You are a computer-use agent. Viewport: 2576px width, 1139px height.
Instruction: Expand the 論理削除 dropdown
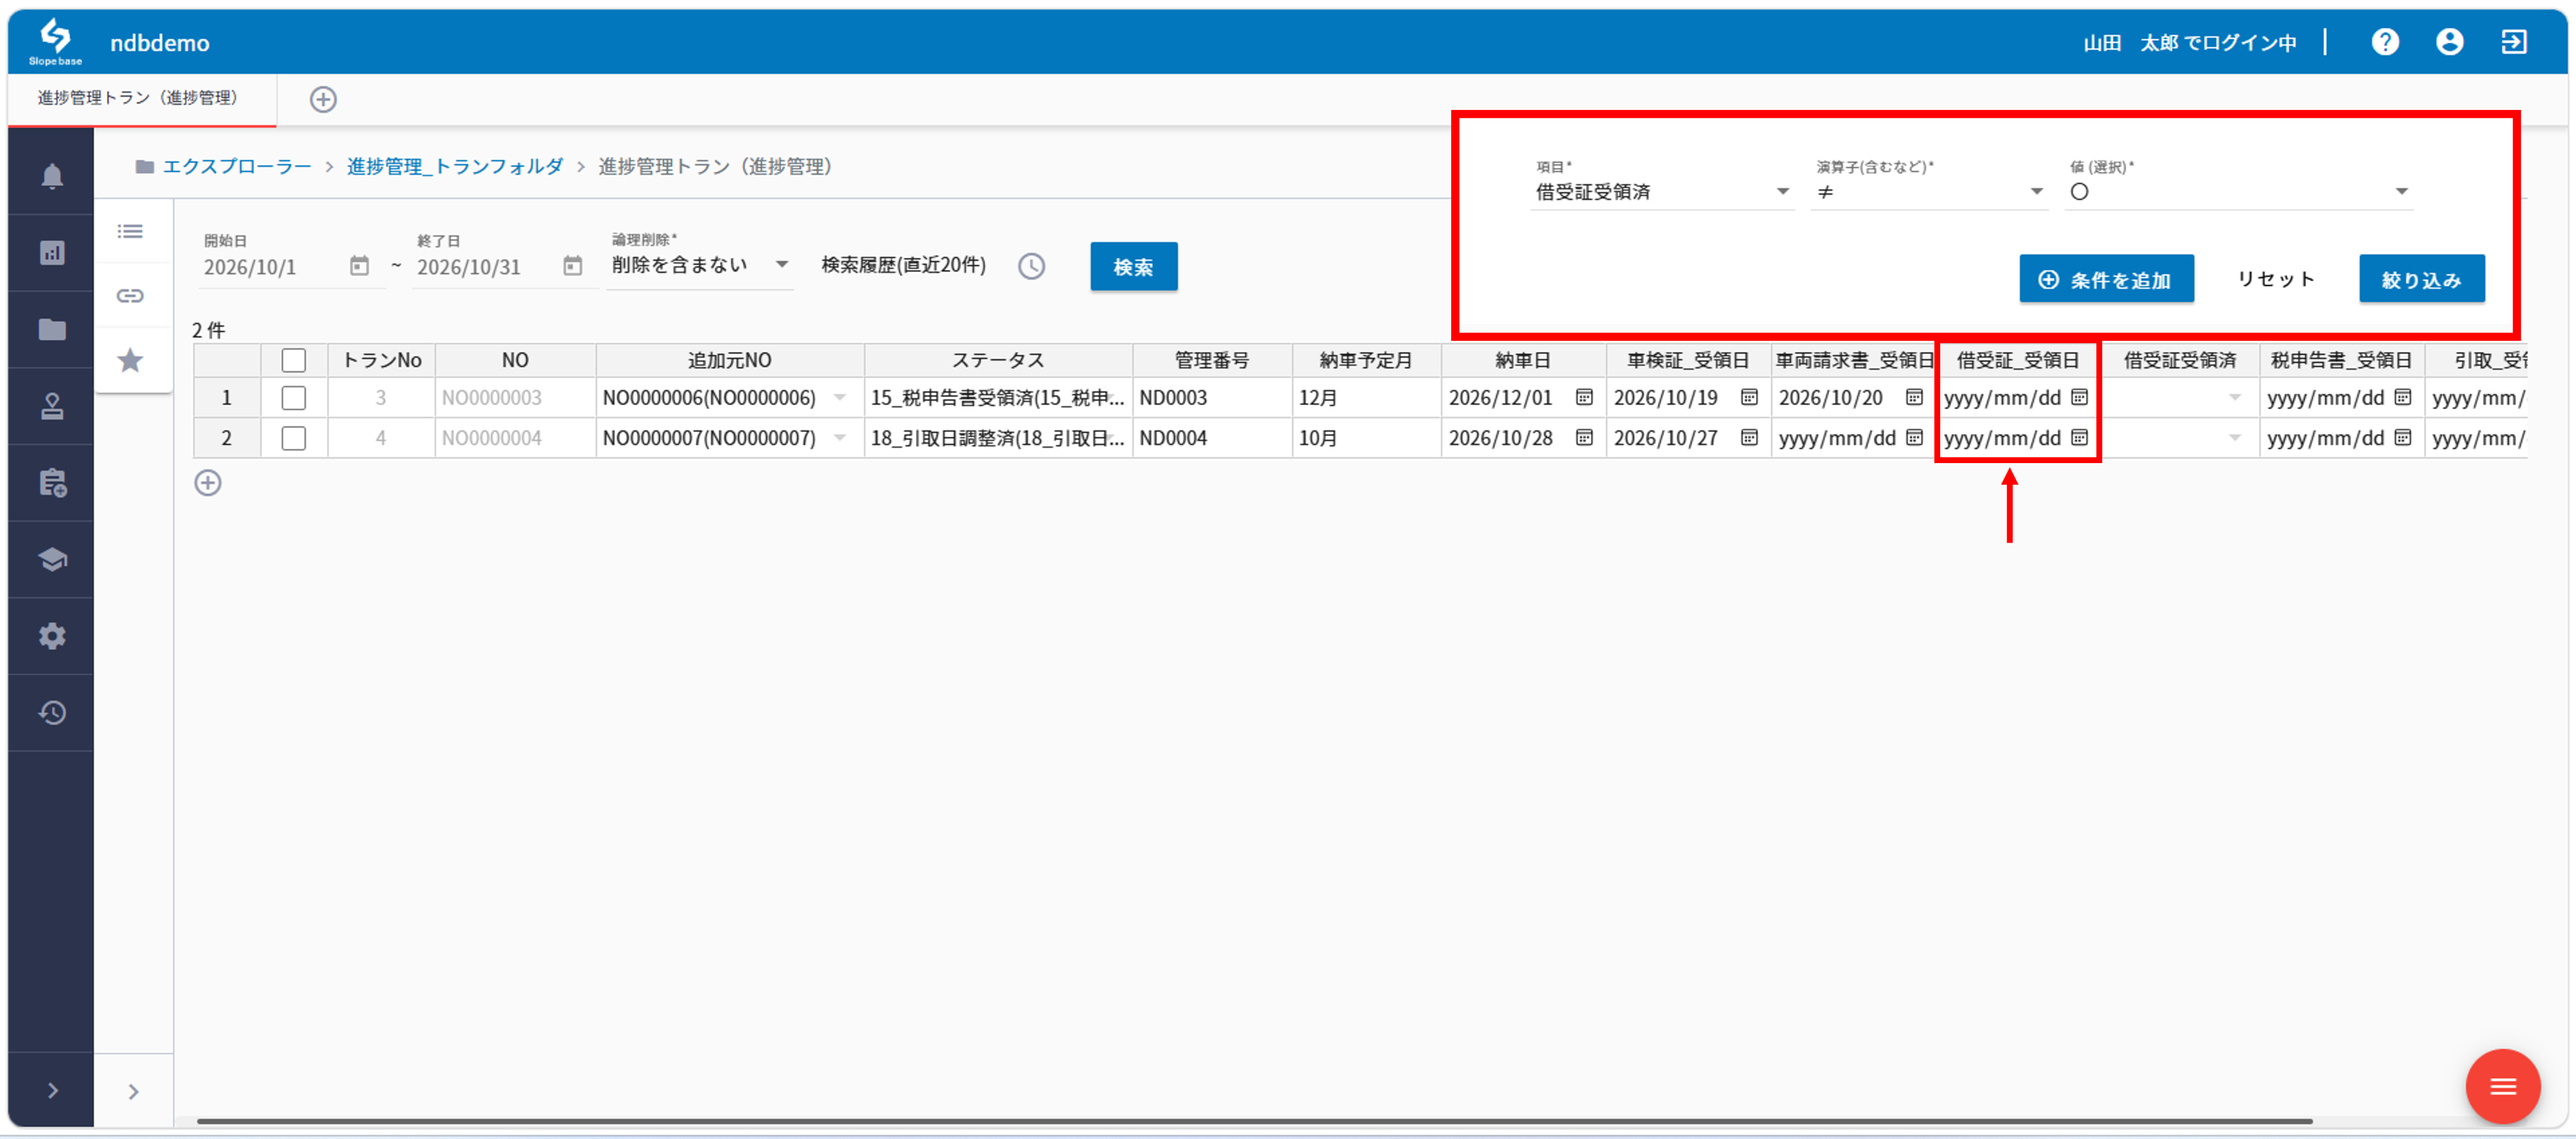tap(700, 265)
